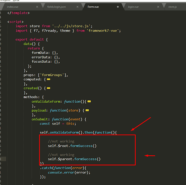Click the console.error(error) statement
This screenshot has width=186, height=185.
pyautogui.click(x=69, y=172)
